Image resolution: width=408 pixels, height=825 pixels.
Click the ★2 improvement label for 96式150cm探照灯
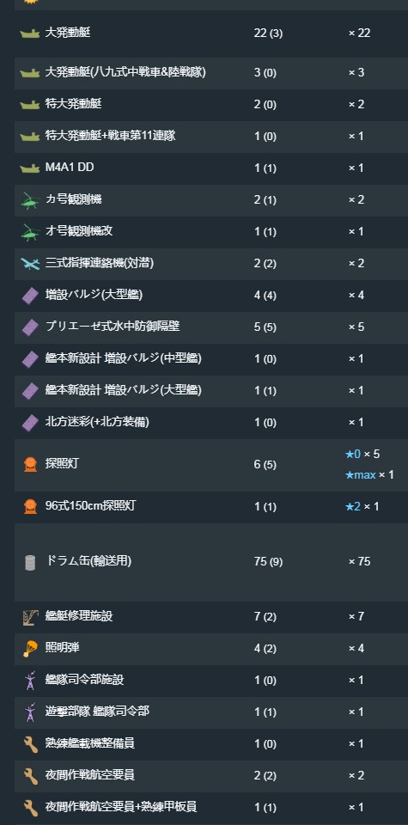pos(352,507)
